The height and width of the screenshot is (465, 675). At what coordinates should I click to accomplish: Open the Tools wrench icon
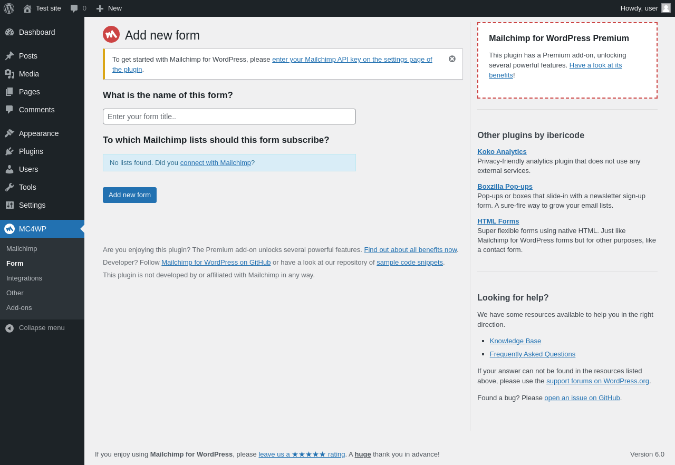[x=9, y=187]
